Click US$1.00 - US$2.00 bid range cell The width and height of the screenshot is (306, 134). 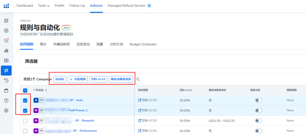pos(222,121)
